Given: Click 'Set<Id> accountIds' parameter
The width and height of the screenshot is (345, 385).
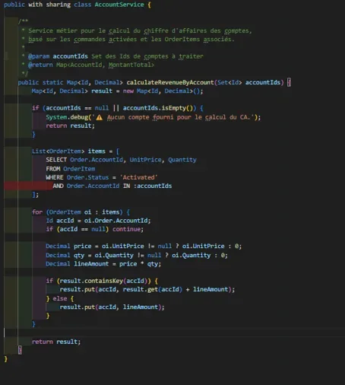Looking at the screenshot, I should click(248, 82).
